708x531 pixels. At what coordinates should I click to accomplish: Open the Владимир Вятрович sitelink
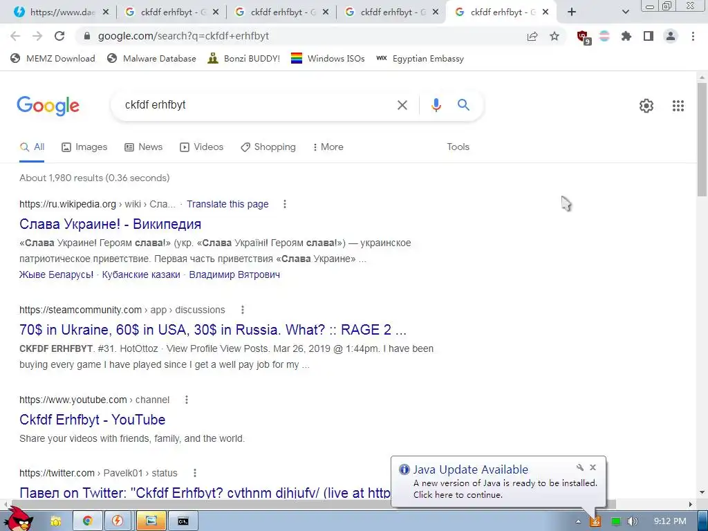click(x=234, y=274)
